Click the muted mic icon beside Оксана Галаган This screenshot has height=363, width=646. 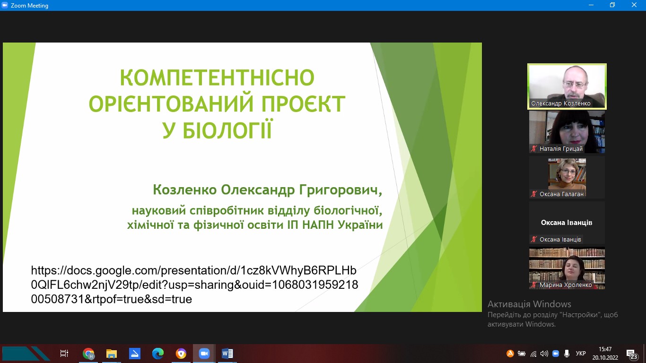click(x=534, y=194)
